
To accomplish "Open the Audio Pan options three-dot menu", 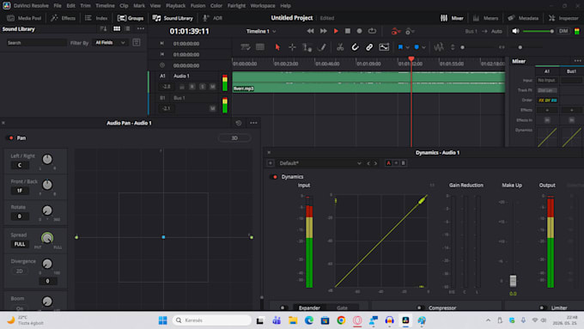I will click(x=253, y=123).
